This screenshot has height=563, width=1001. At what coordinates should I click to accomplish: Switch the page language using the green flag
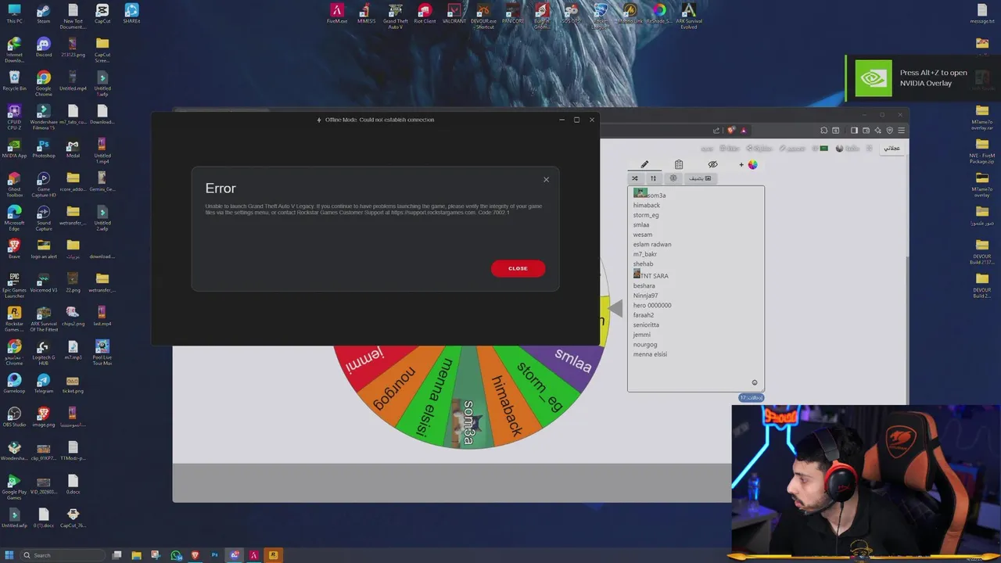pos(823,148)
